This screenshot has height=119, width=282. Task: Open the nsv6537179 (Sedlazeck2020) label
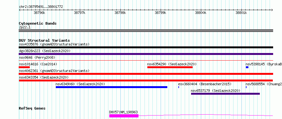(x=215, y=91)
